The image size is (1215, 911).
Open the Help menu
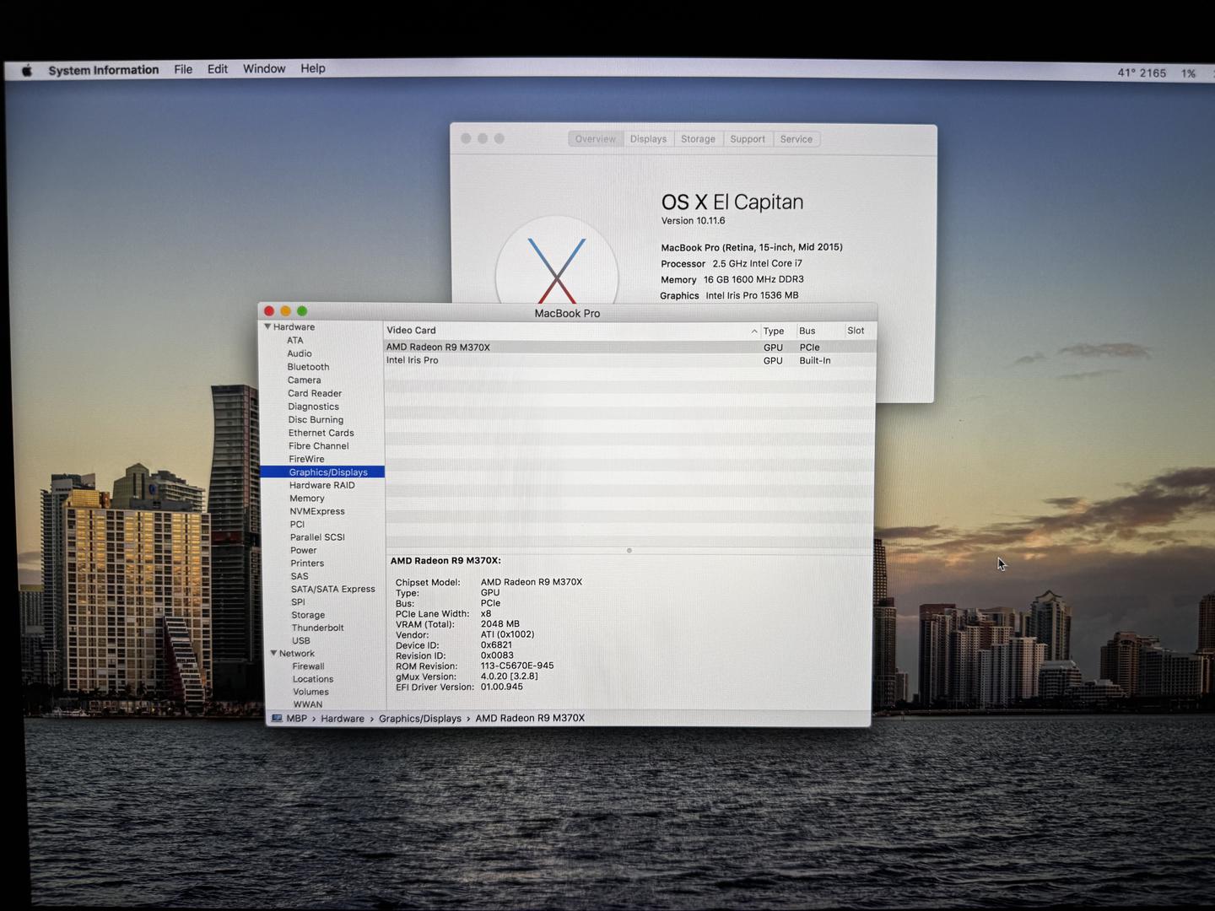pos(313,68)
